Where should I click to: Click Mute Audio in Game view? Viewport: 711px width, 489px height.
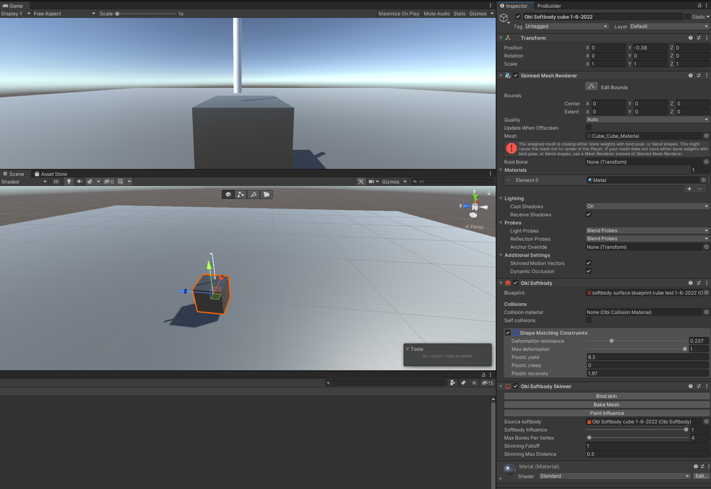[x=437, y=13]
